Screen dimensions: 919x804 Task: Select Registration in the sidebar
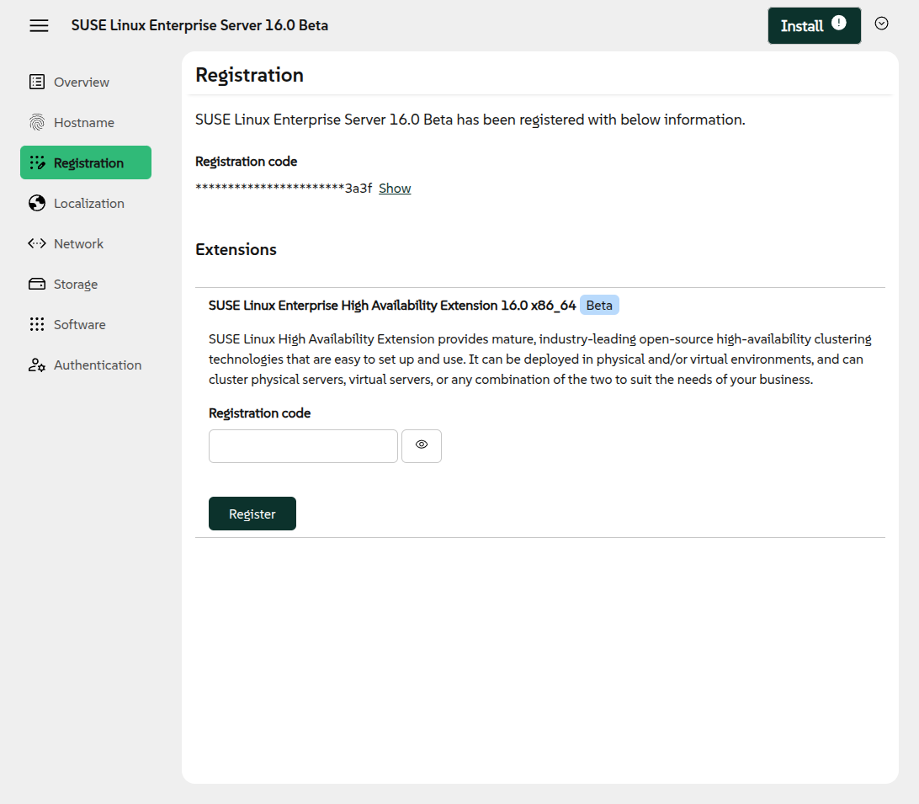[86, 162]
